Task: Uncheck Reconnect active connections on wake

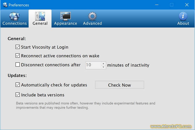Action: 18,56
